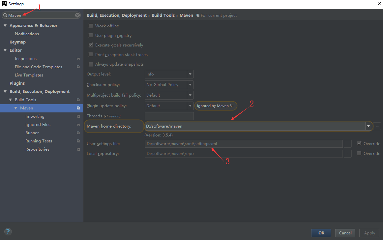383x240 pixels.
Task: Click project-level icon beside Importing
Action: [78, 116]
